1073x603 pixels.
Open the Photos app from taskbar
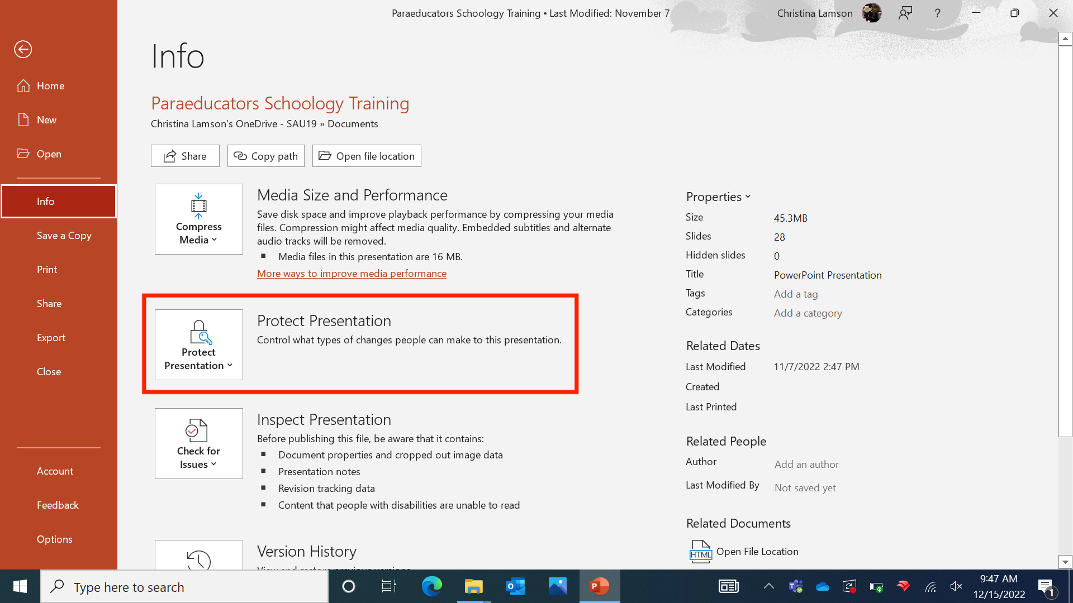tap(557, 586)
